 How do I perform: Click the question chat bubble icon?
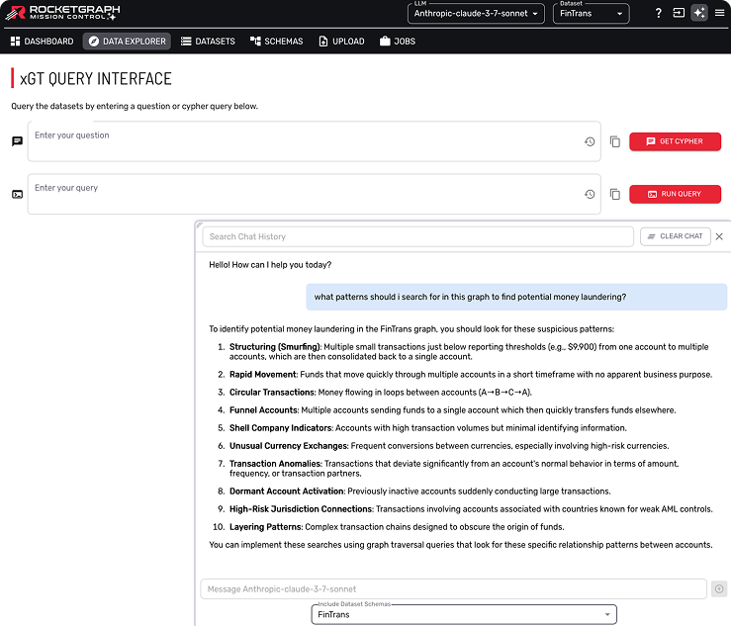17,141
